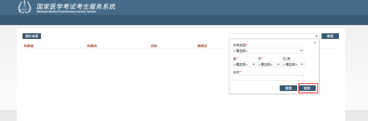Close the search filter popup with X
This screenshot has width=368, height=121.
(x=315, y=43)
